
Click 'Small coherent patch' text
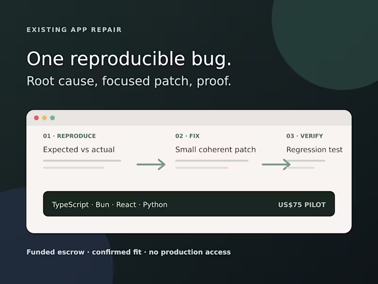pos(215,150)
